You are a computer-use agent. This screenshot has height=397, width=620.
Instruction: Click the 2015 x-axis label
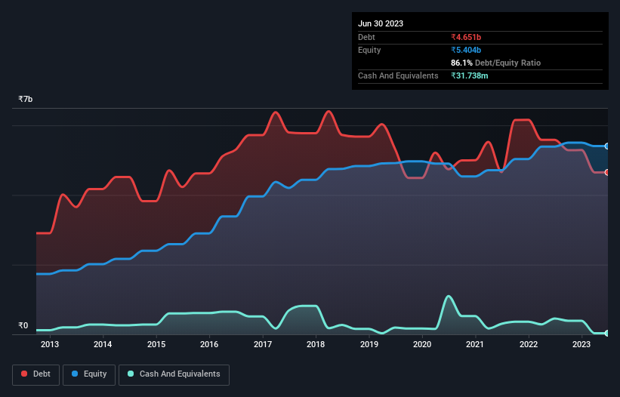[x=156, y=344]
